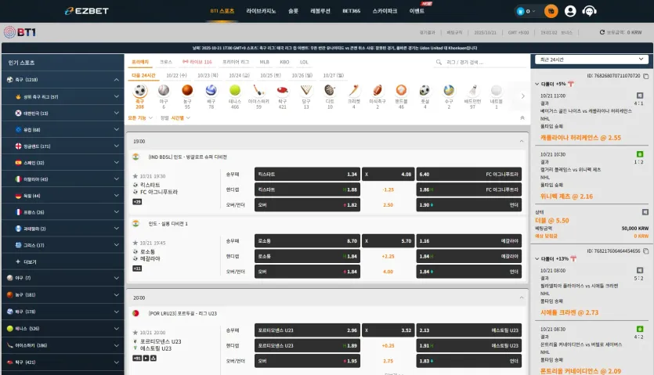Screen dimensions: 654x375
Task: Click the league or match search field
Action: click(x=479, y=62)
